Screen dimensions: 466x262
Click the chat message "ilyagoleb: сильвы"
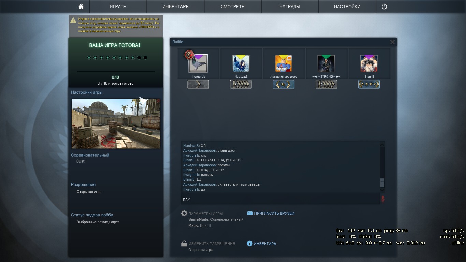click(x=198, y=175)
